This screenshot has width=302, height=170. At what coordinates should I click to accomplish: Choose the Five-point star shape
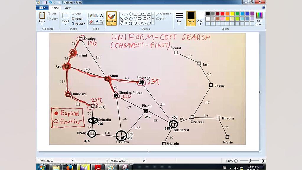click(131, 23)
